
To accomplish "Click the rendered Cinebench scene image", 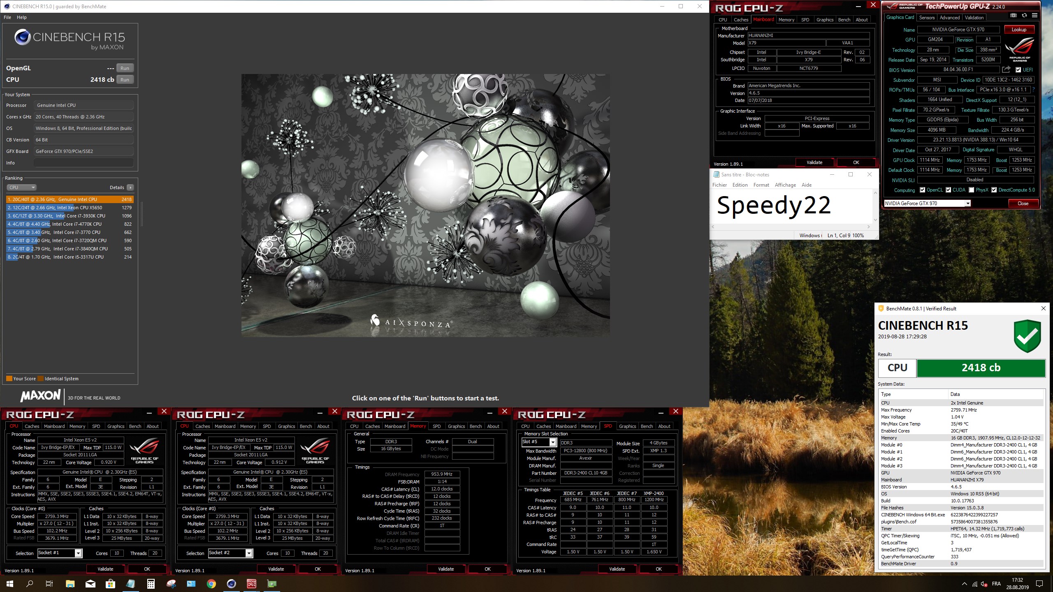I will (x=425, y=206).
